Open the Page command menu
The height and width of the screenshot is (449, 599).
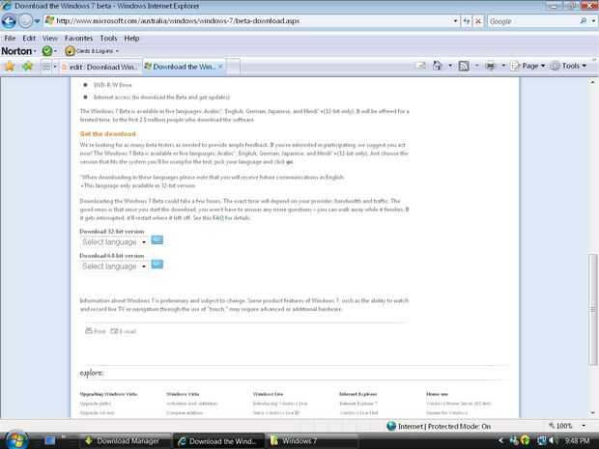tap(528, 66)
